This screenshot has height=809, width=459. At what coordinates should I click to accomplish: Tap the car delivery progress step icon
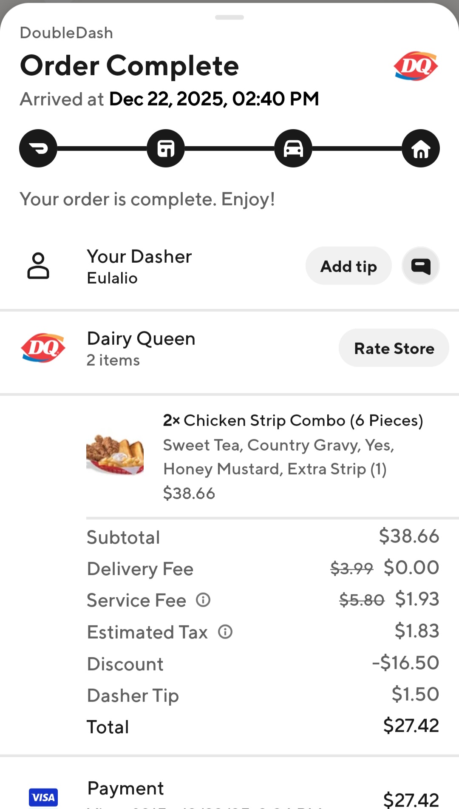click(x=293, y=148)
